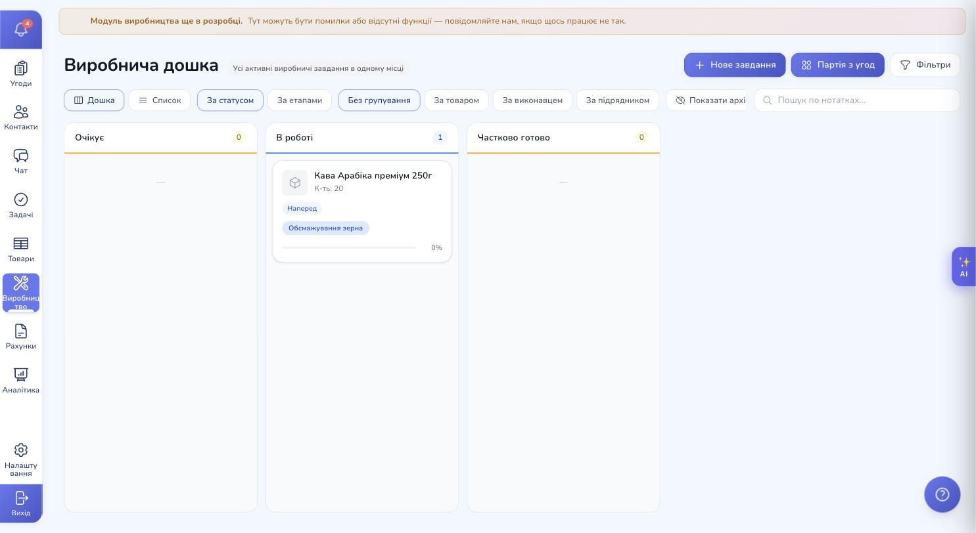This screenshot has height=533, width=976.
Task: Select За статусом column mode
Action: 230,100
